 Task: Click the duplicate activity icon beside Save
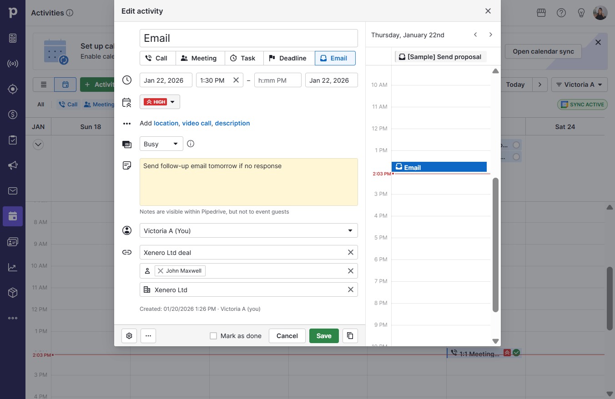pos(350,336)
